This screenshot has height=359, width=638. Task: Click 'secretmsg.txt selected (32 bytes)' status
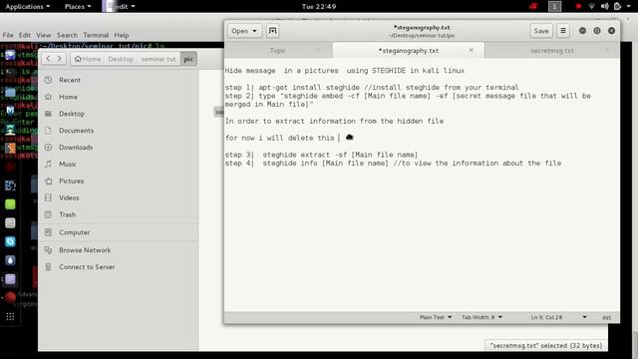click(545, 345)
